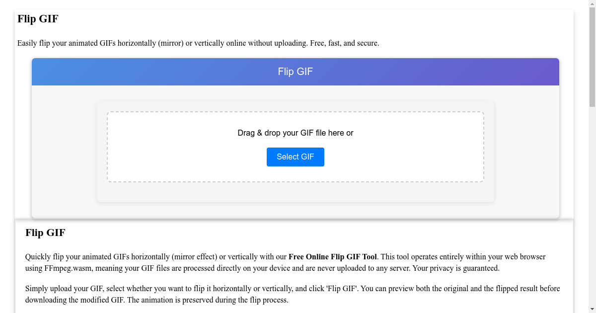
Task: Click the page description under Flip GIF heading
Action: pos(198,43)
